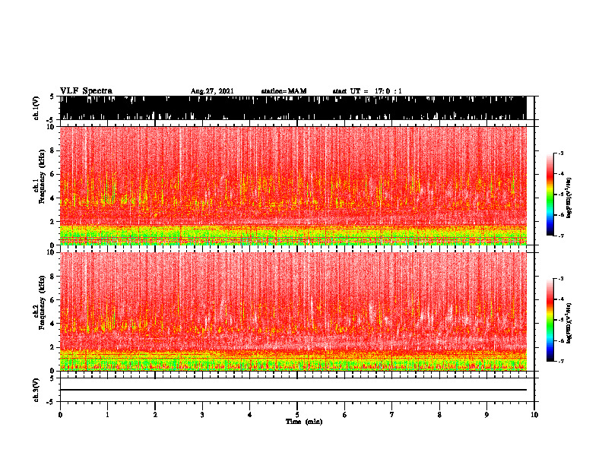Click the ch.2 spectrogram panel
The height and width of the screenshot is (465, 602).
click(293, 312)
